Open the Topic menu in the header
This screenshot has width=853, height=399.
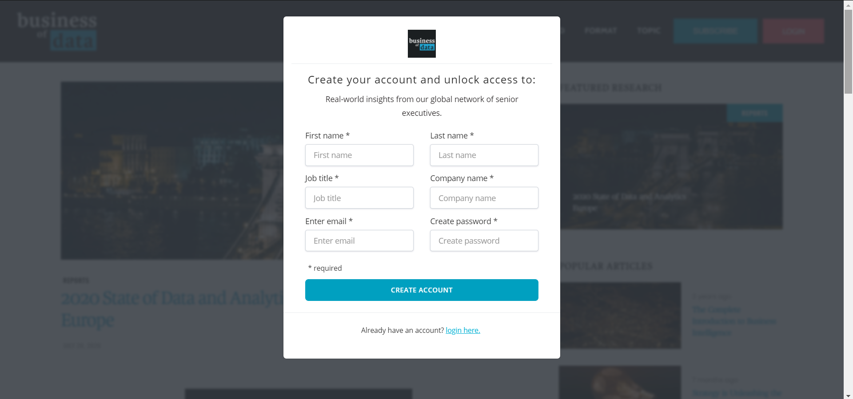point(649,31)
